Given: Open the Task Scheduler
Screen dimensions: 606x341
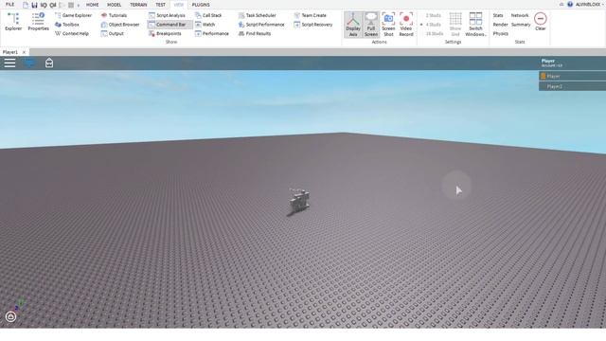Looking at the screenshot, I should click(x=257, y=15).
